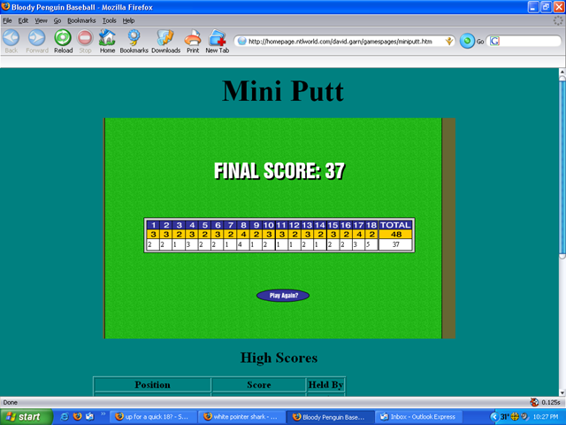Click the Back navigation arrow
The image size is (566, 425).
tap(12, 39)
